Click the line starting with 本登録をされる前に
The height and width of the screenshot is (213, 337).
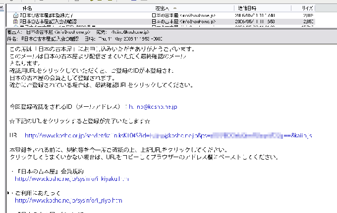118,150
